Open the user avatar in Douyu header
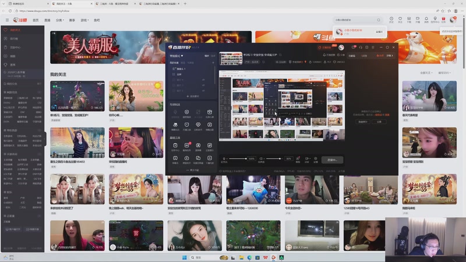466x262 pixels. [x=453, y=20]
